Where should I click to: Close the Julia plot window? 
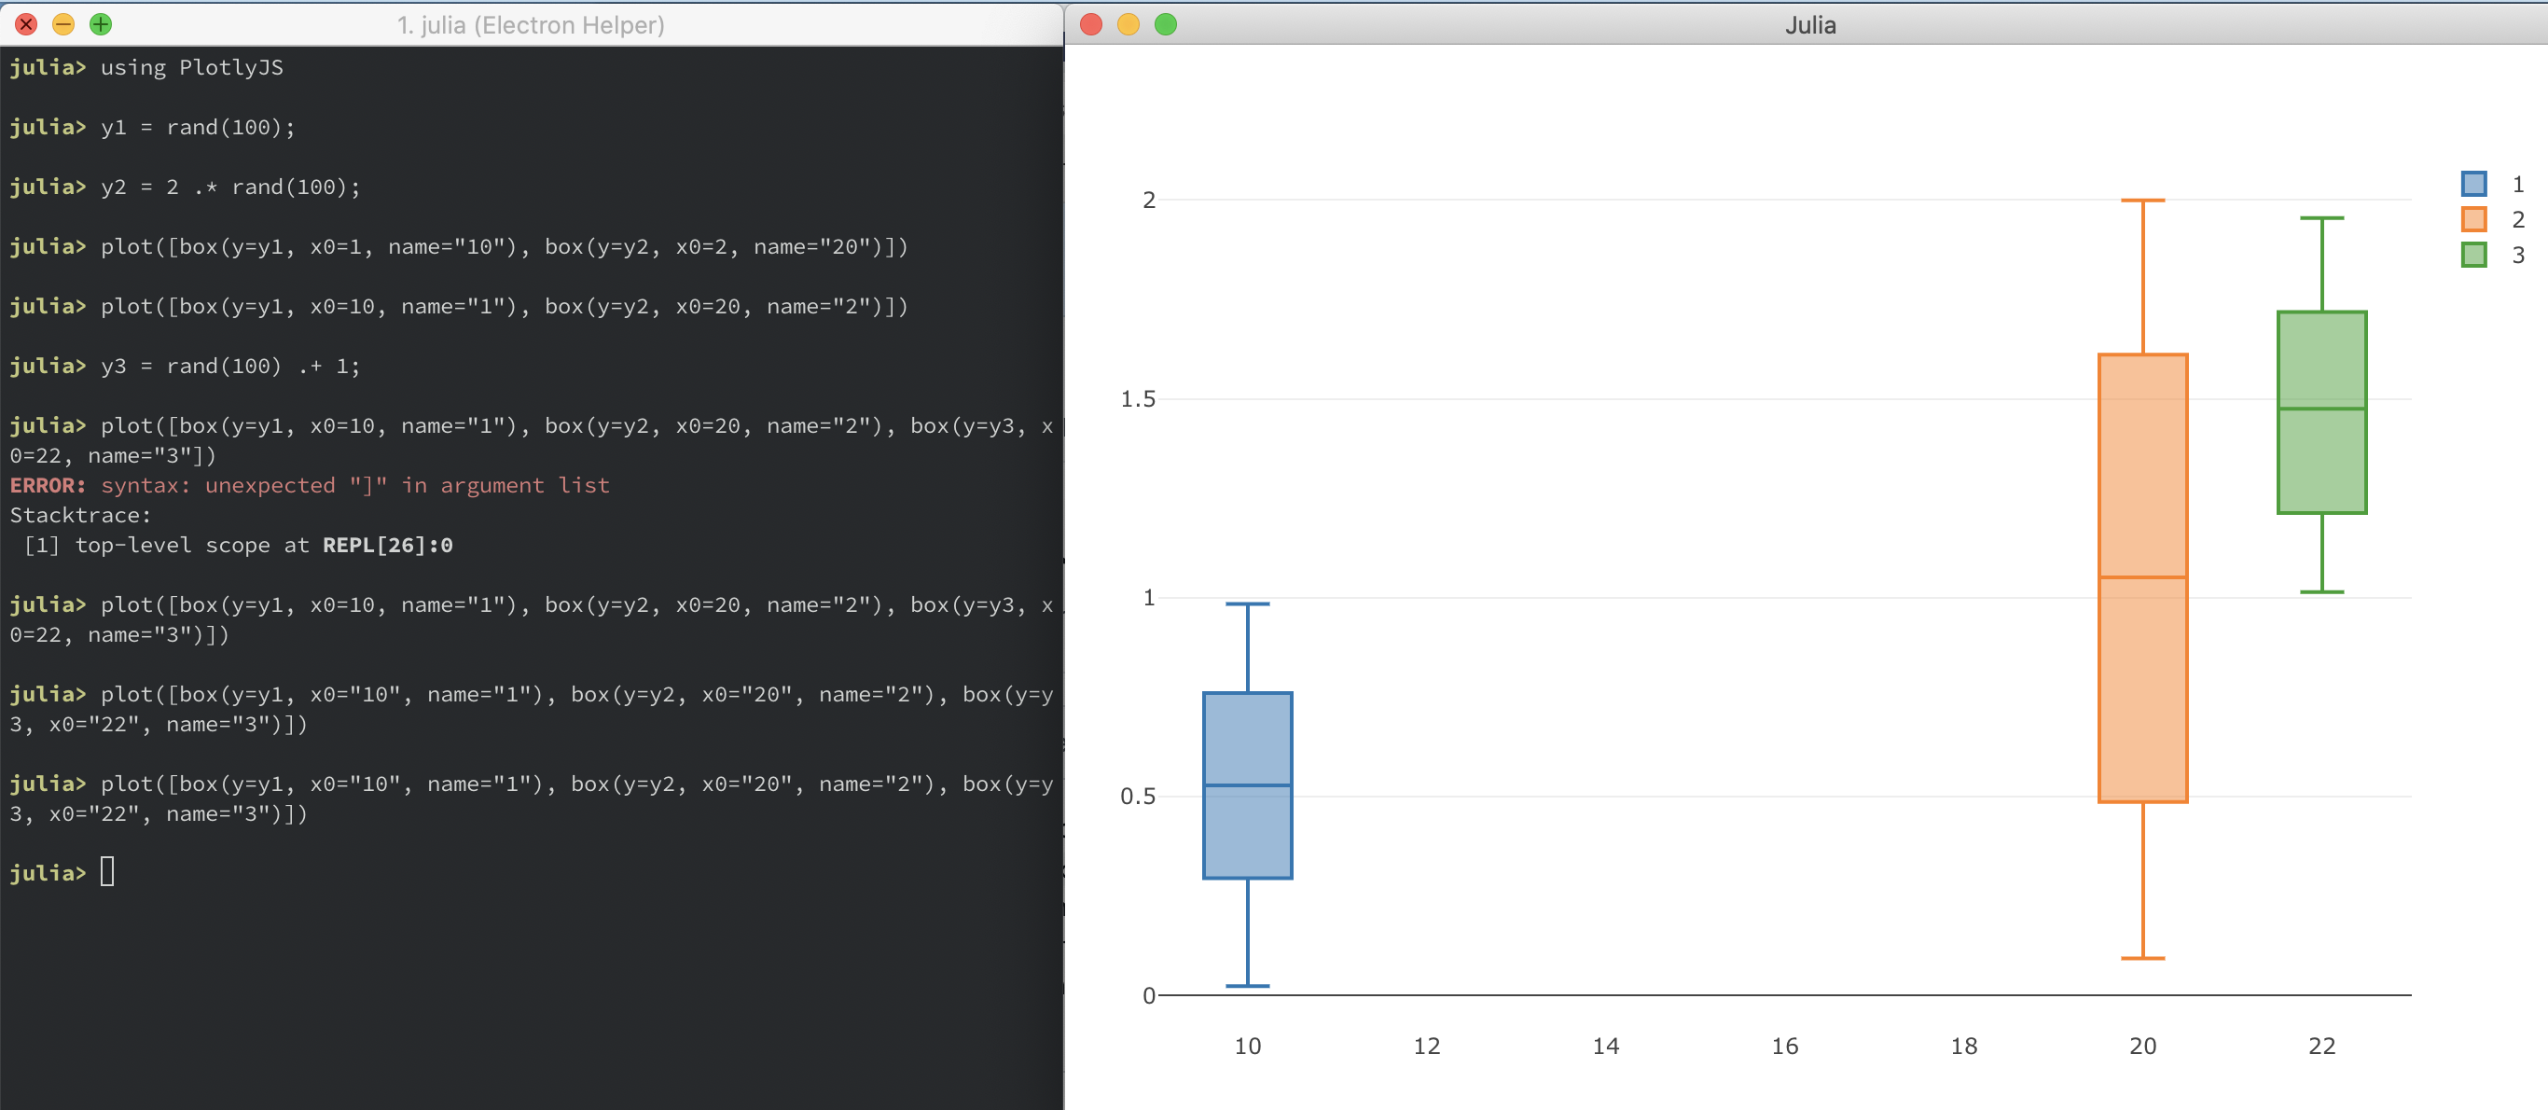[x=1091, y=25]
